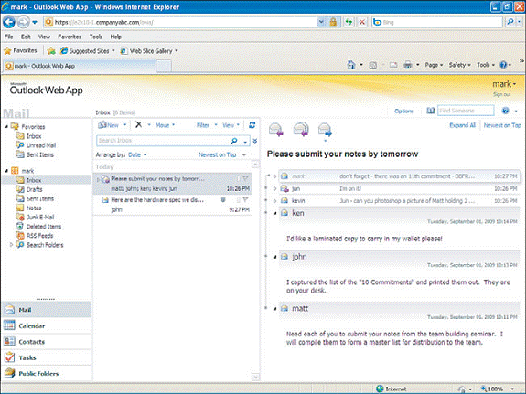526x394 pixels.
Task: Click the Options link
Action: point(404,111)
